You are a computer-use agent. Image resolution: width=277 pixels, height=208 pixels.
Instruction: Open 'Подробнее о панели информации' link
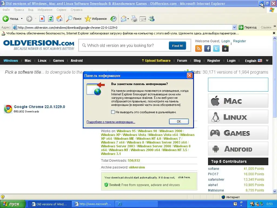click(x=111, y=122)
